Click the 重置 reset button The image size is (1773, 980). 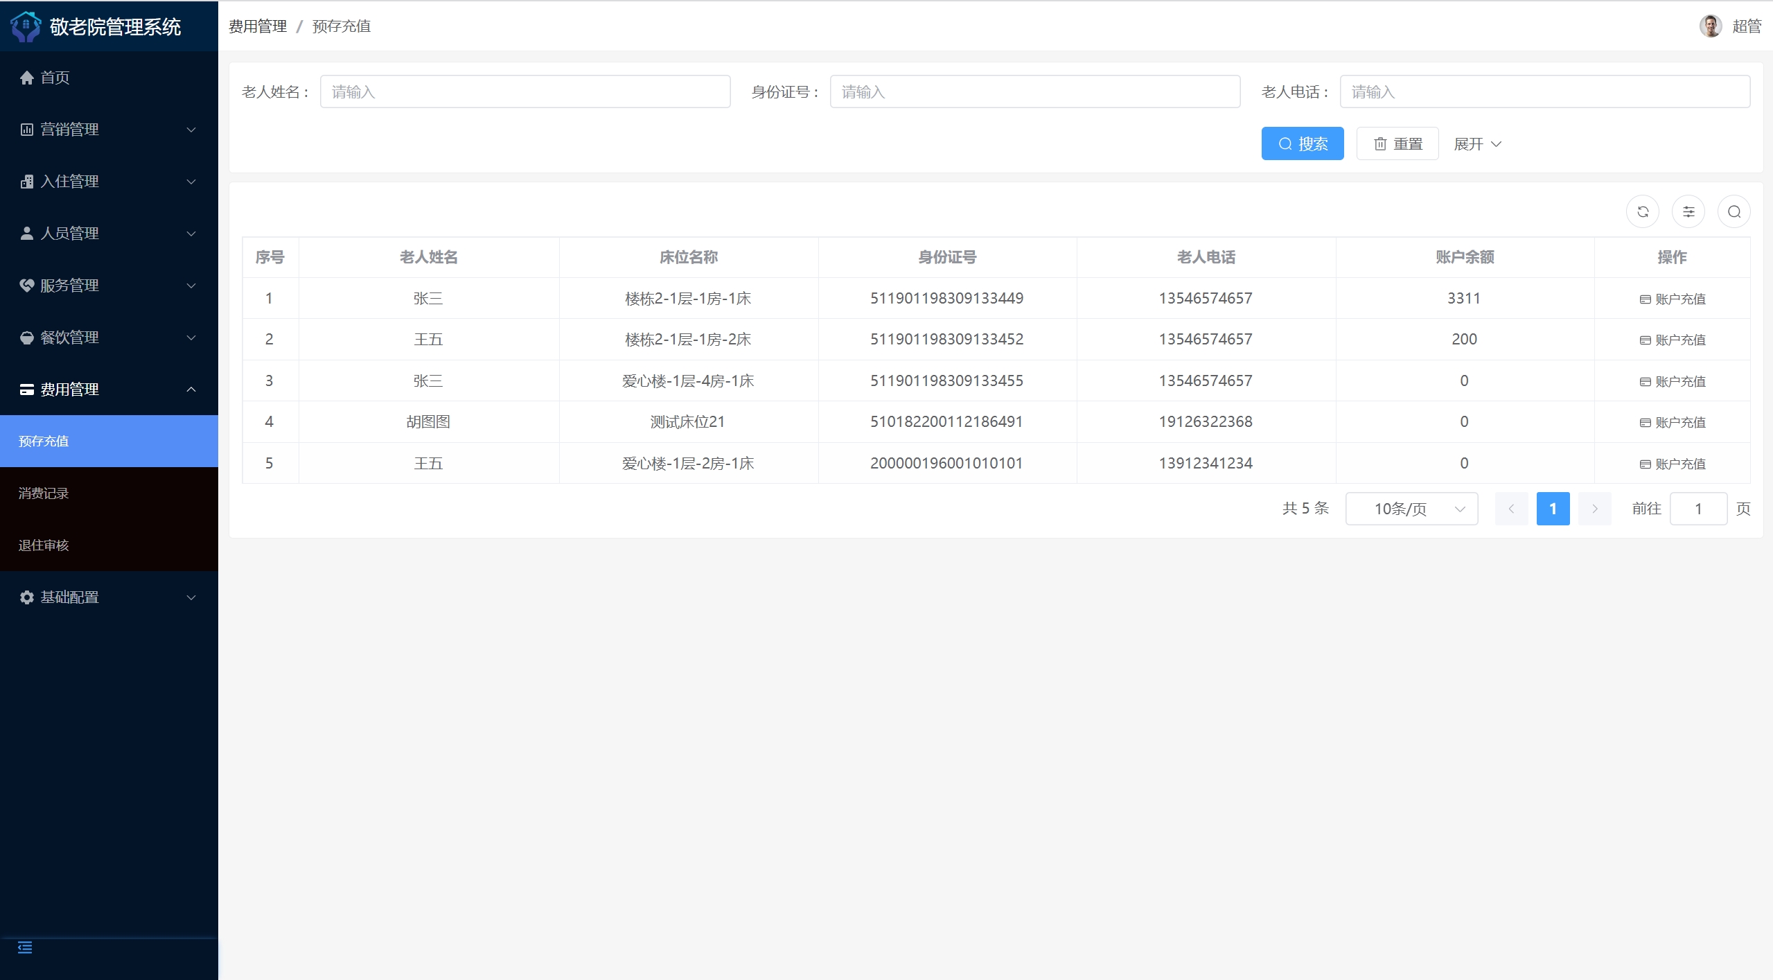pos(1397,143)
